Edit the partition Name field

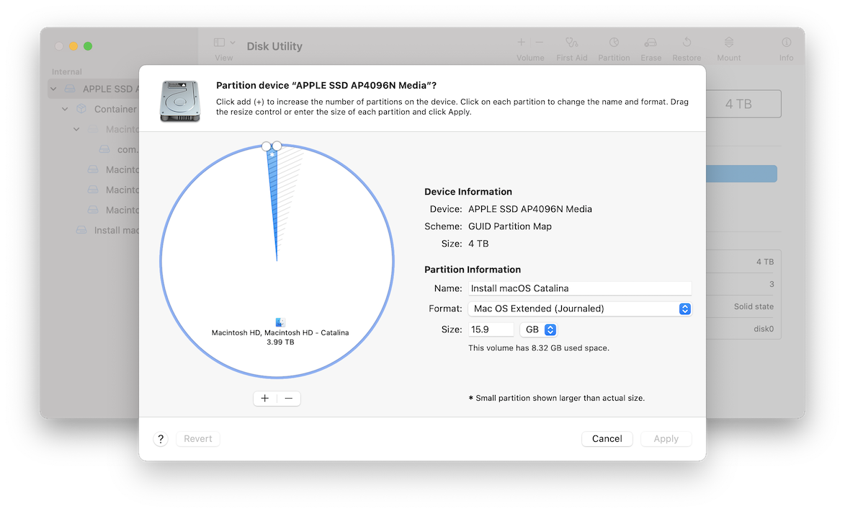[579, 288]
